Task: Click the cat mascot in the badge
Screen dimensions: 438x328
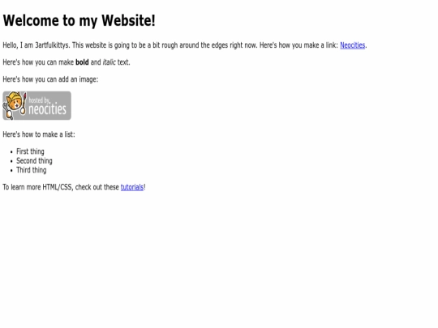Action: coord(15,103)
